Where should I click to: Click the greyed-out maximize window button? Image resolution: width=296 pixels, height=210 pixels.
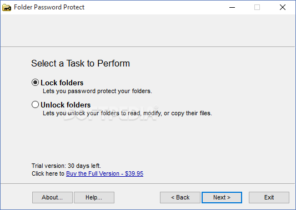257,7
